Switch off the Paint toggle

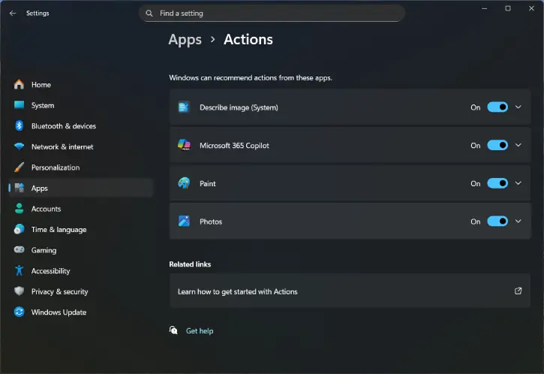[x=497, y=183]
